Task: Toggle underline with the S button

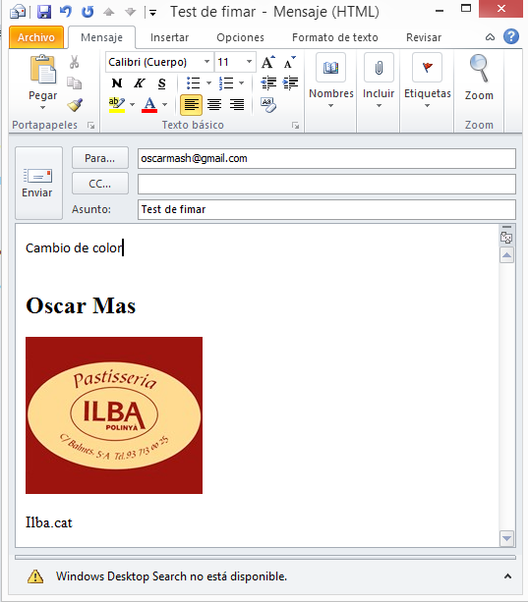Action: (x=162, y=83)
